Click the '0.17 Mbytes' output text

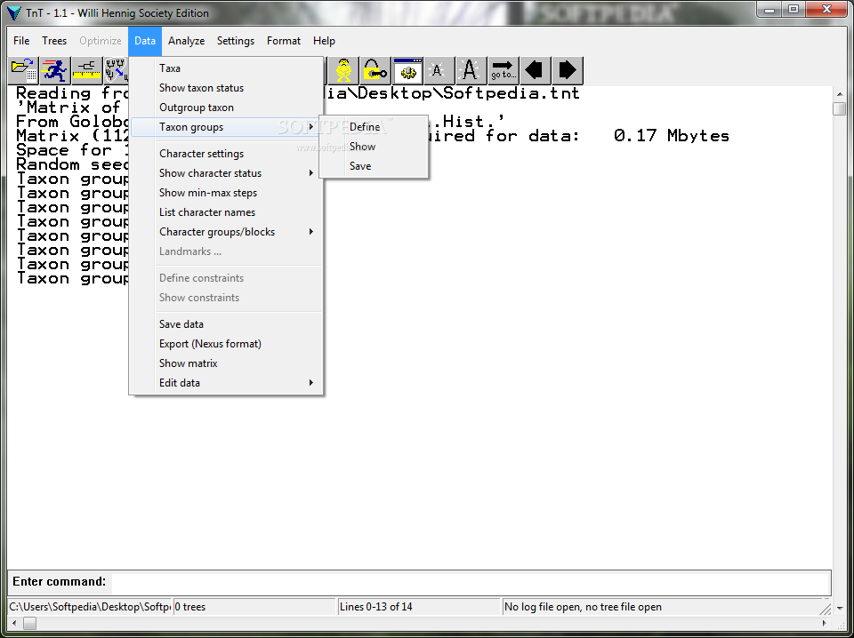(672, 135)
